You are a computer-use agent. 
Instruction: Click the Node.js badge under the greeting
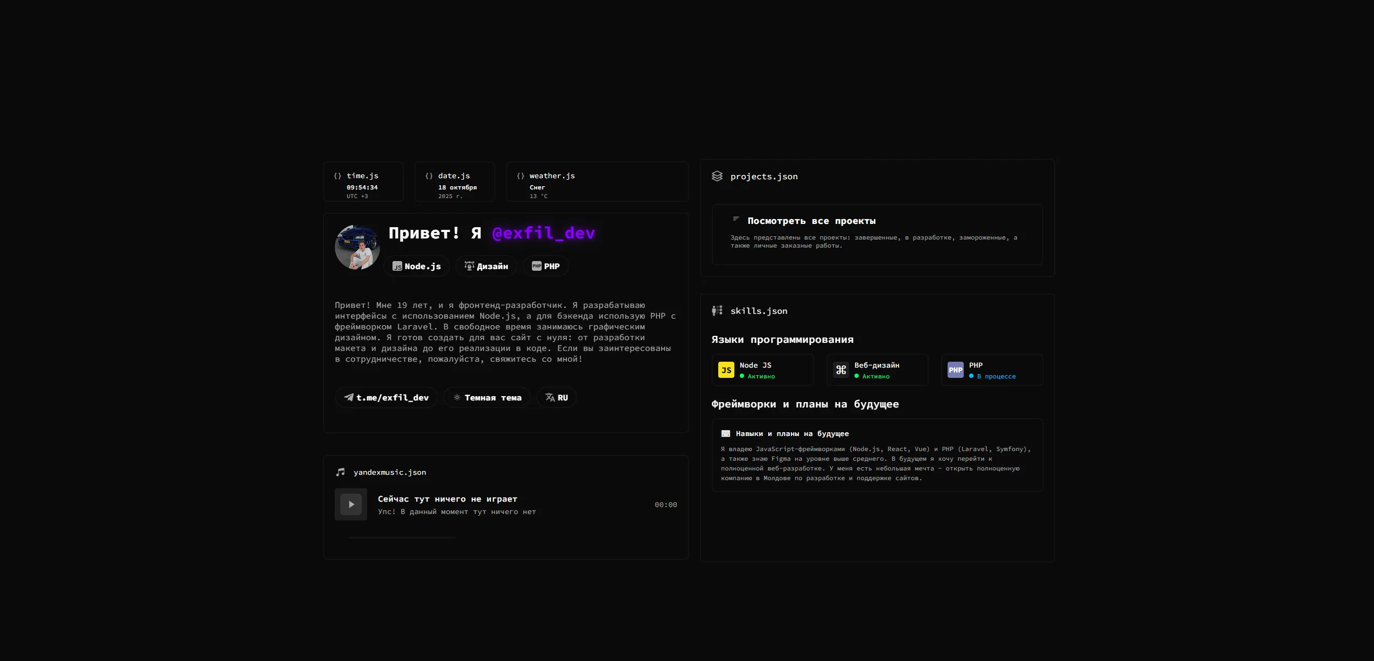point(417,266)
